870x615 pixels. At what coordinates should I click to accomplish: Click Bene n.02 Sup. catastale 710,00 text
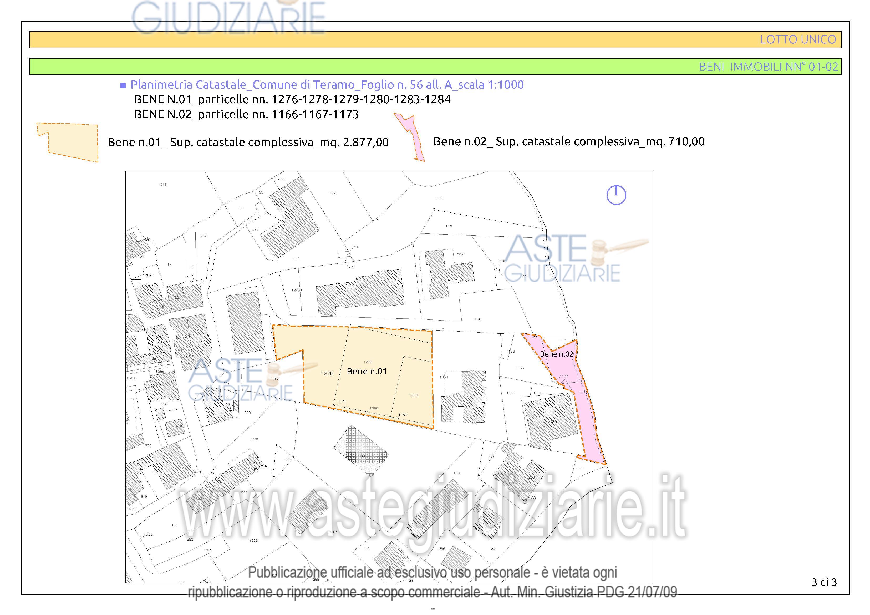click(x=569, y=142)
